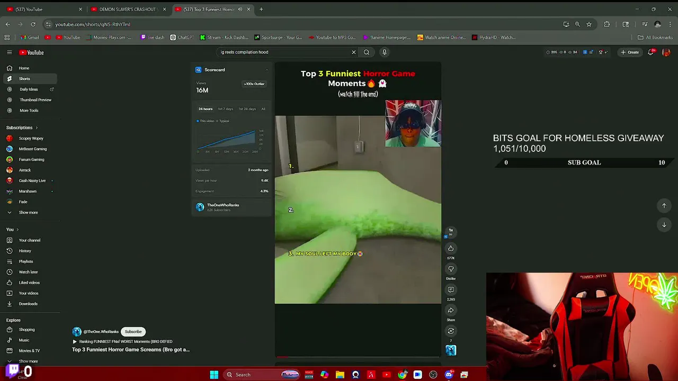This screenshot has width=678, height=381.
Task: Expand Show more under Explore
Action: (29, 361)
